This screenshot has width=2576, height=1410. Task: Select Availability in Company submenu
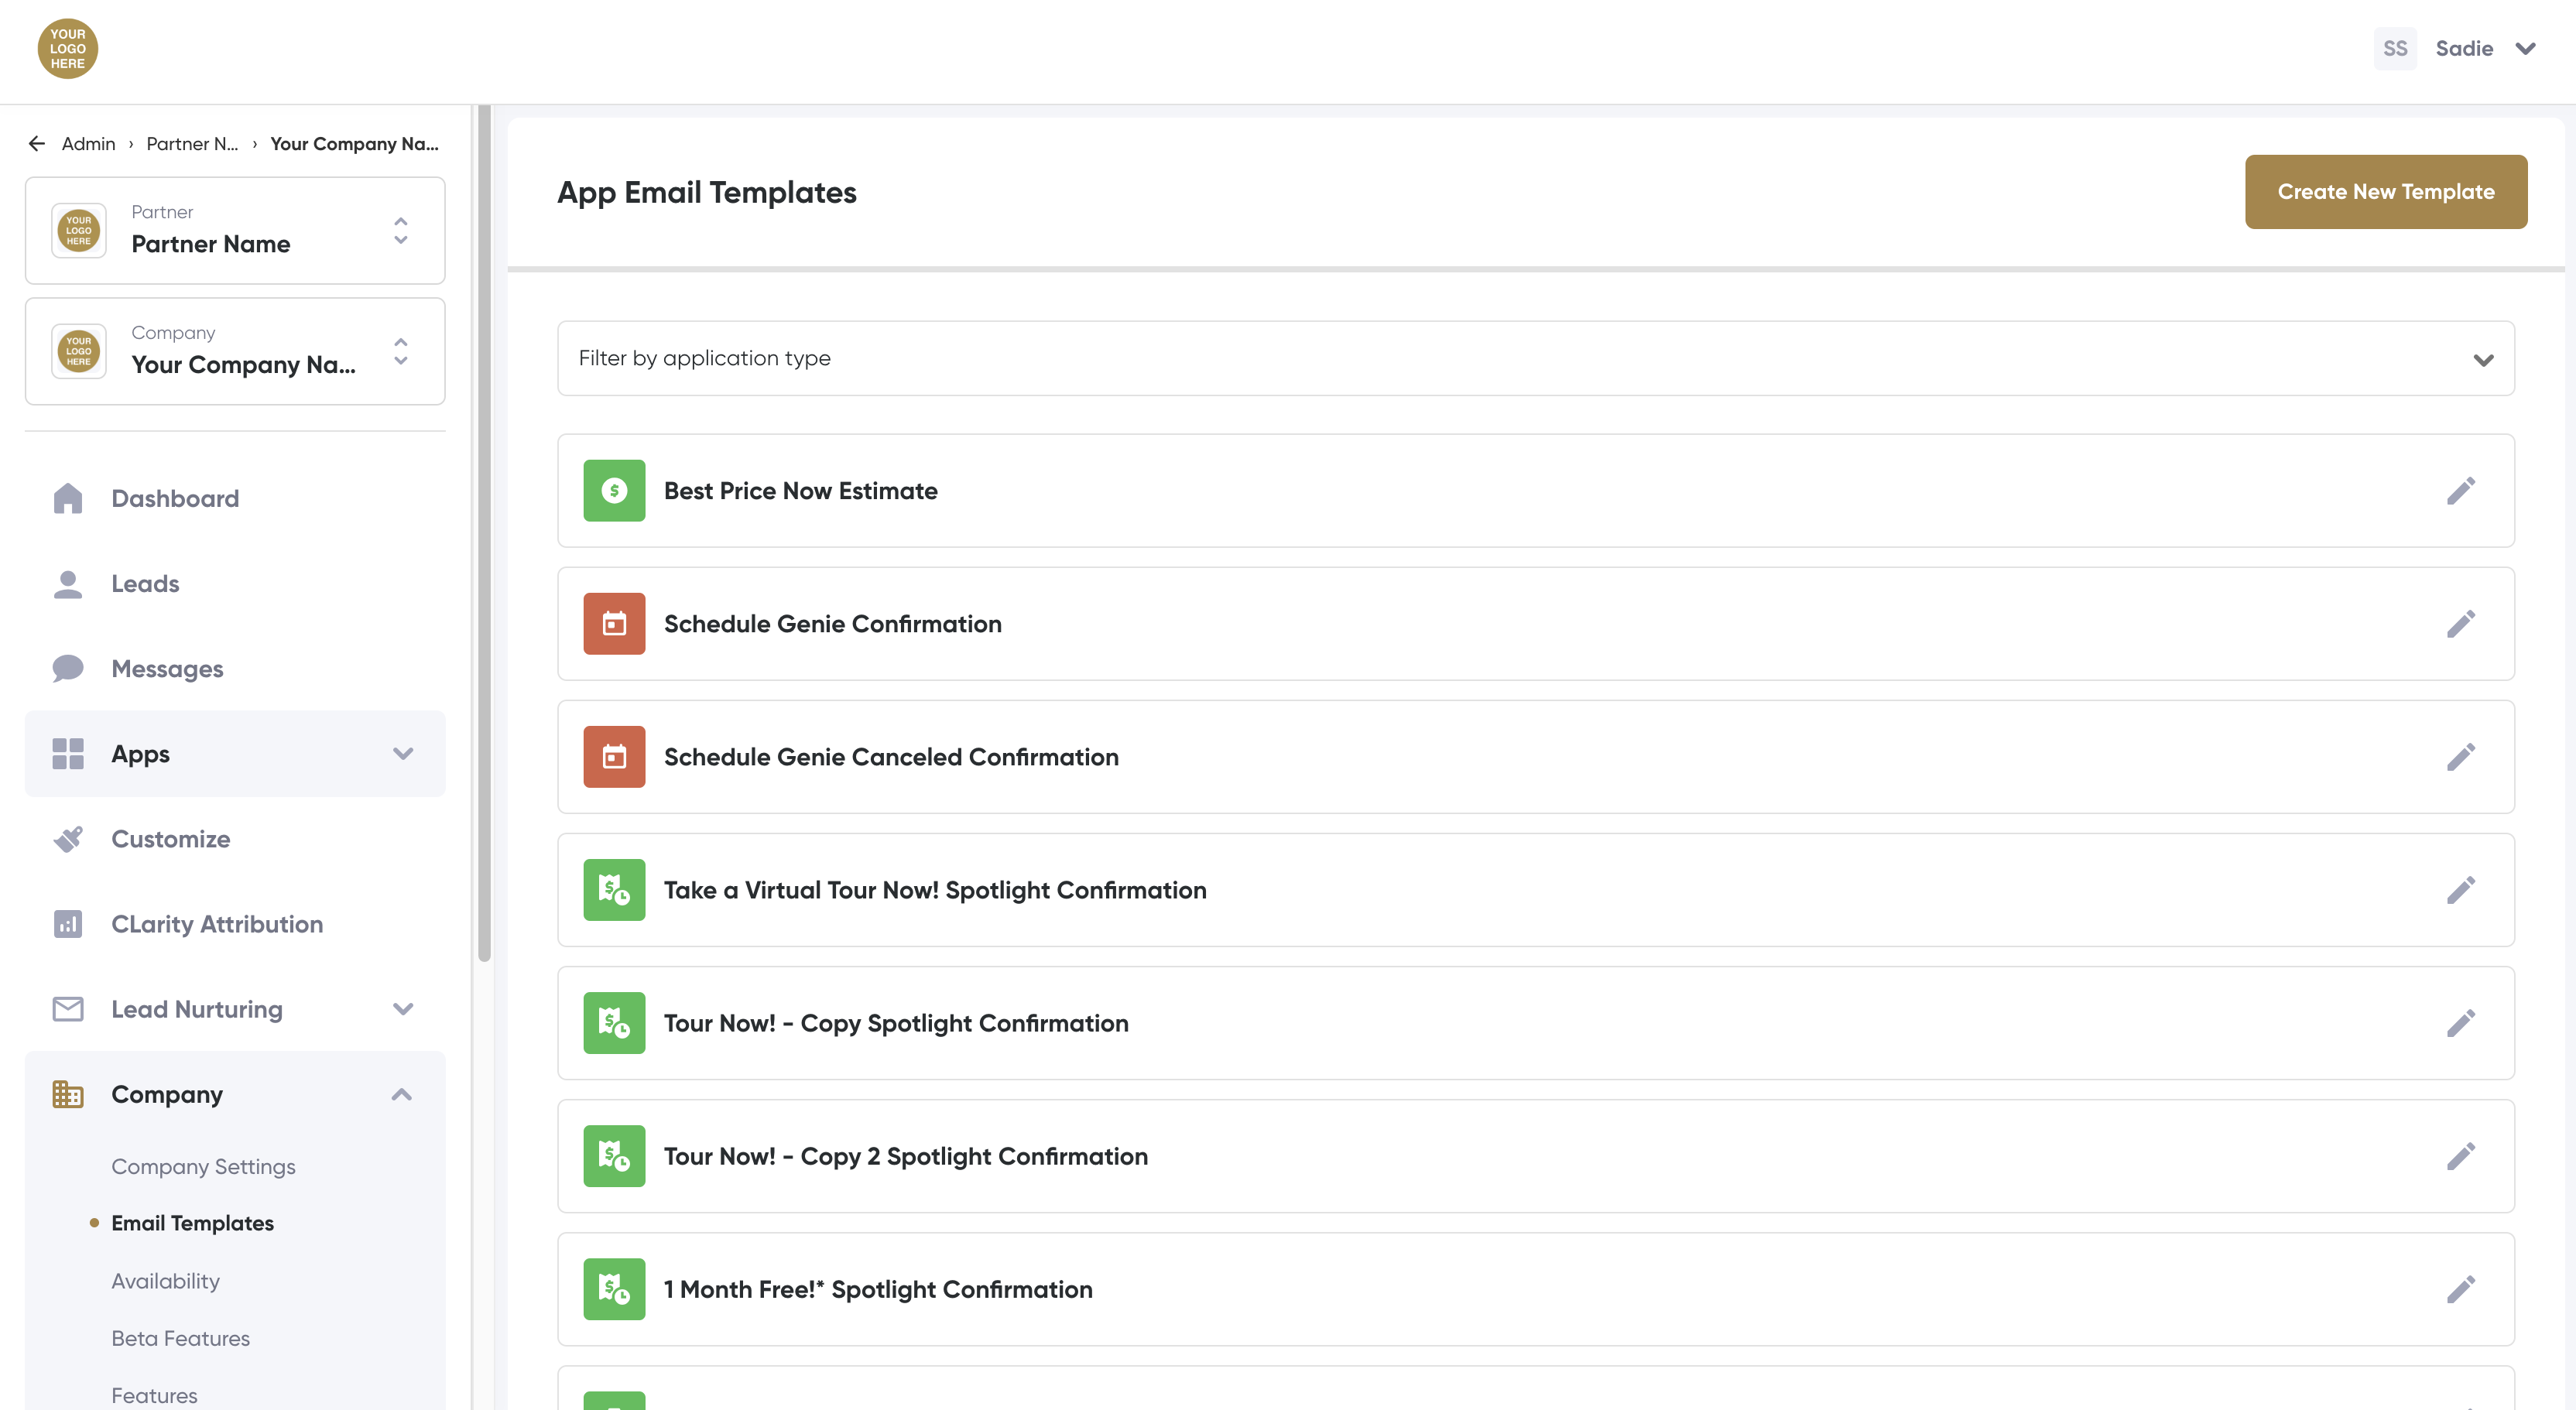[165, 1281]
